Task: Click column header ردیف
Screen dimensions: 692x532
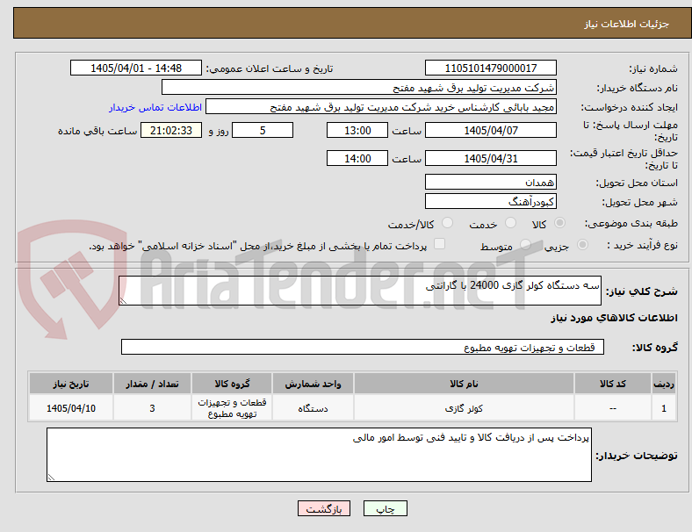Action: tap(664, 384)
